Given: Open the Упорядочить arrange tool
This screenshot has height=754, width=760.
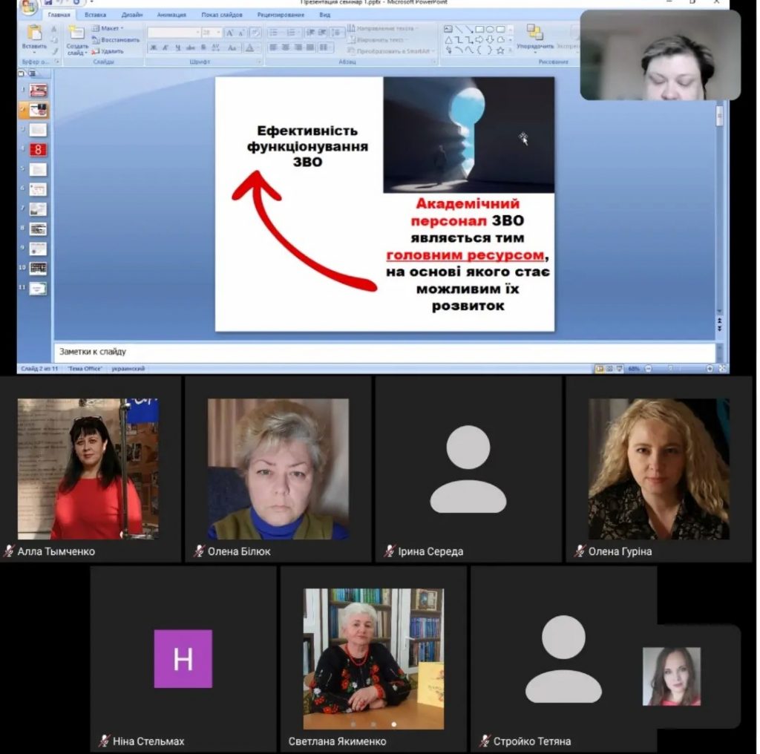Looking at the screenshot, I should [535, 33].
